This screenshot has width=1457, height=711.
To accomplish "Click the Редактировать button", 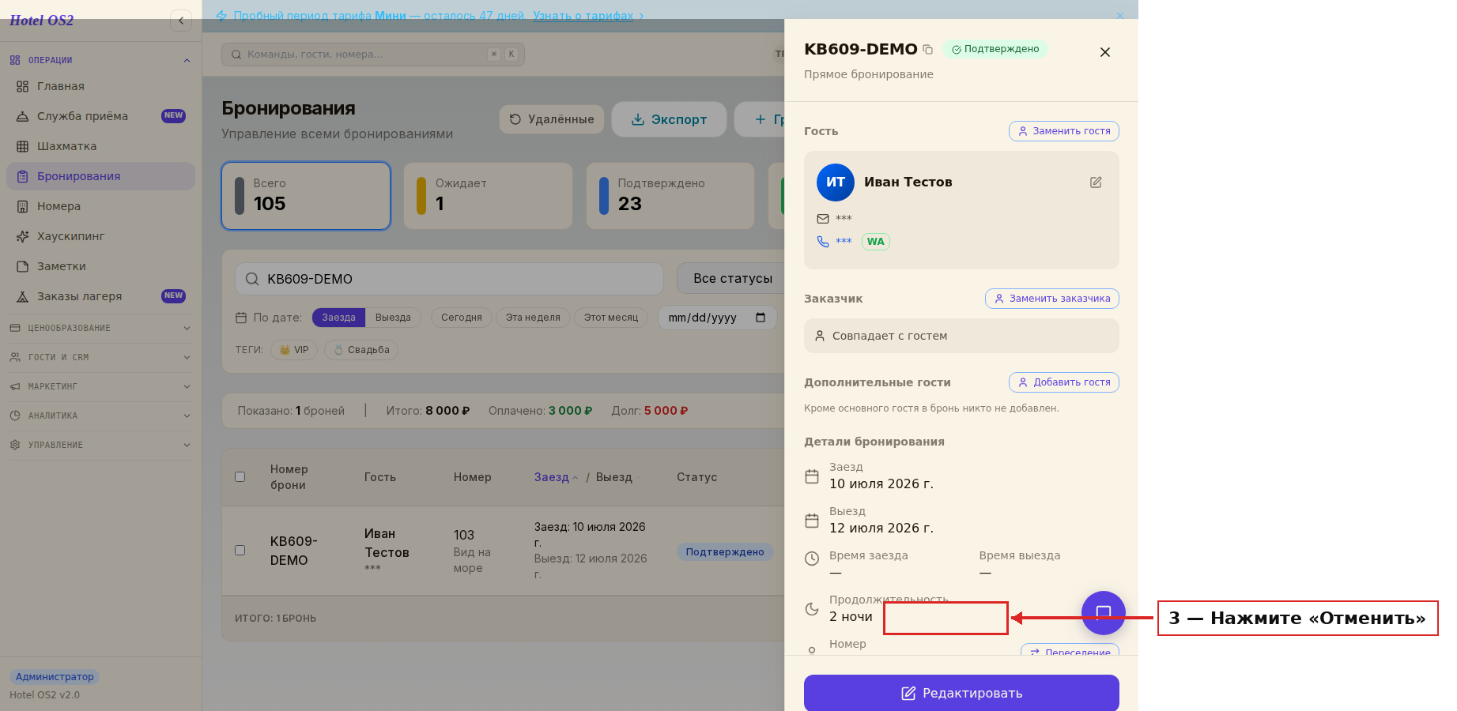I will [961, 693].
